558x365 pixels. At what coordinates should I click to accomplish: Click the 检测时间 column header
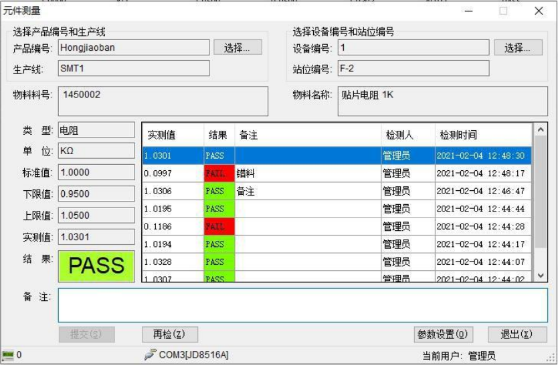click(482, 135)
